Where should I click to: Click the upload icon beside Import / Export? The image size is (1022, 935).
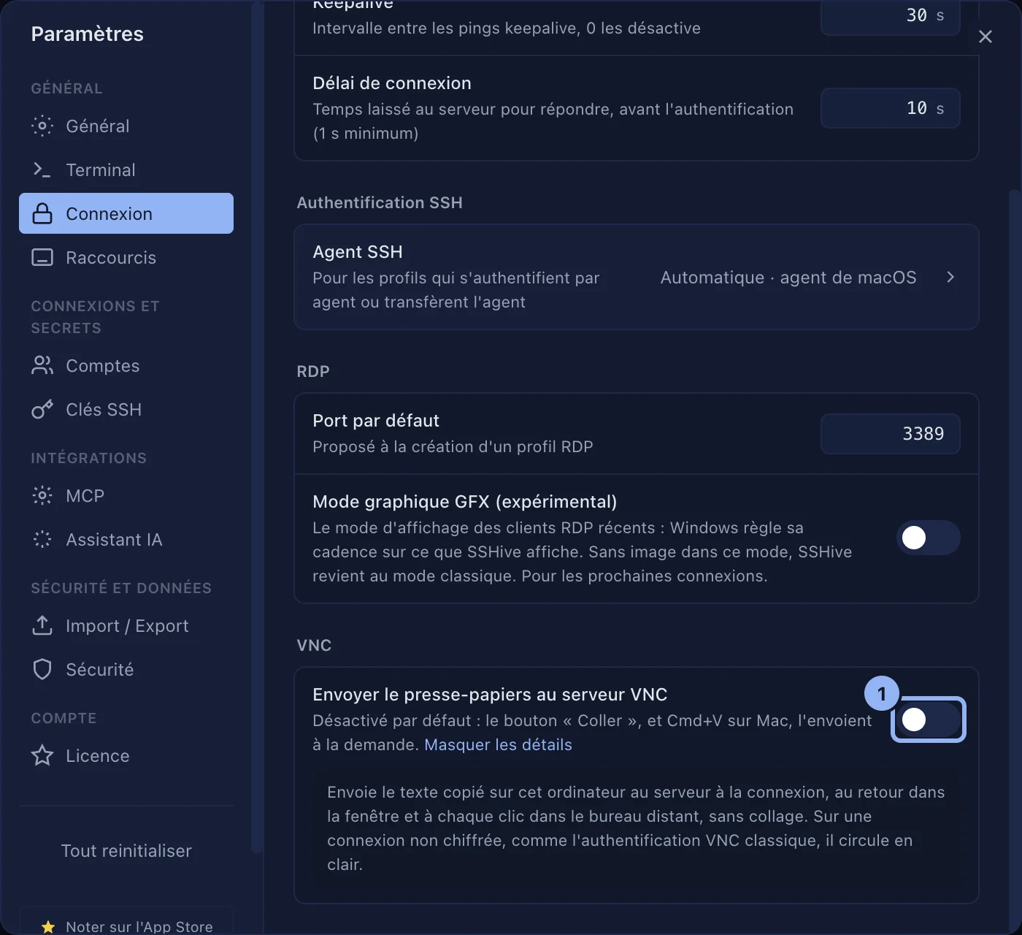point(42,625)
